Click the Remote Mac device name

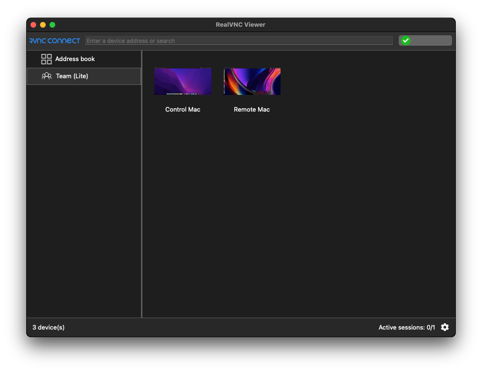click(x=252, y=109)
